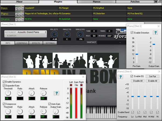Toggle Enable EQ checkbox
The height and width of the screenshot is (121, 162).
tap(132, 76)
